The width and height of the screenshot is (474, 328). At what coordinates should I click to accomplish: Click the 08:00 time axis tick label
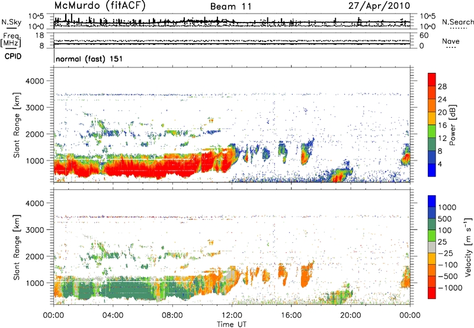pos(172,316)
